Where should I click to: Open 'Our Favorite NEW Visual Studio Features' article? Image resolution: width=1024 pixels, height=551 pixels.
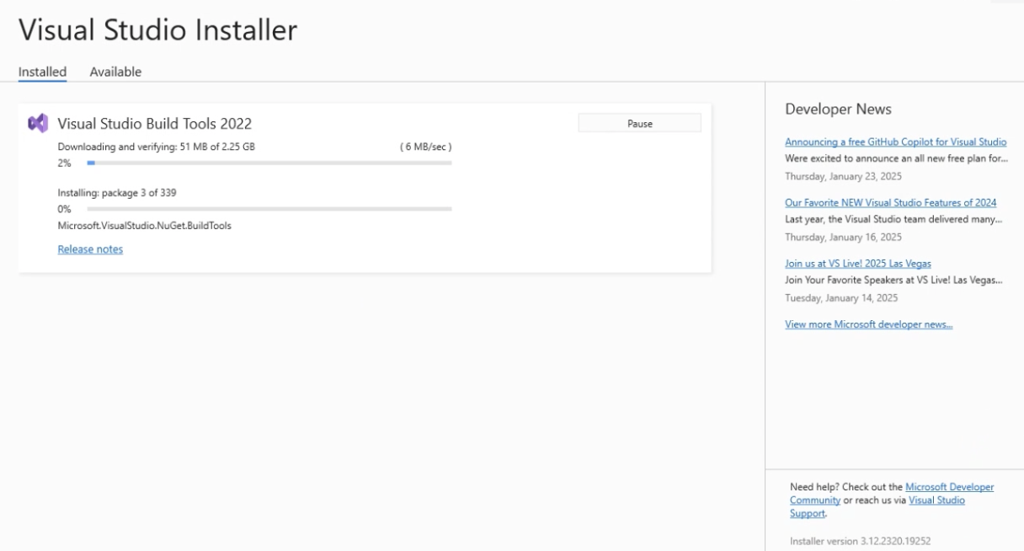[890, 203]
